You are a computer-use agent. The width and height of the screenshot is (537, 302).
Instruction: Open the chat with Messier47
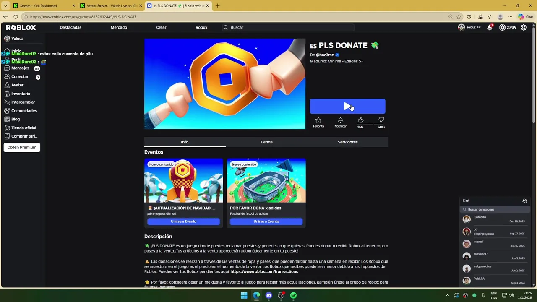click(495, 256)
